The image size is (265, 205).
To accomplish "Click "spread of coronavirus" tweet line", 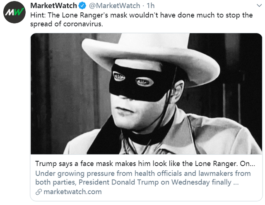I will point(67,24).
